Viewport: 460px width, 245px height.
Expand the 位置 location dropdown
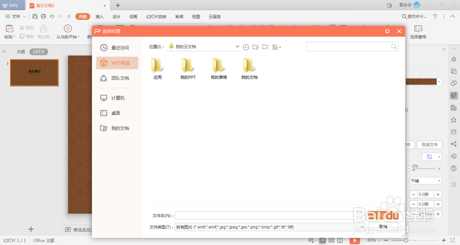point(237,46)
